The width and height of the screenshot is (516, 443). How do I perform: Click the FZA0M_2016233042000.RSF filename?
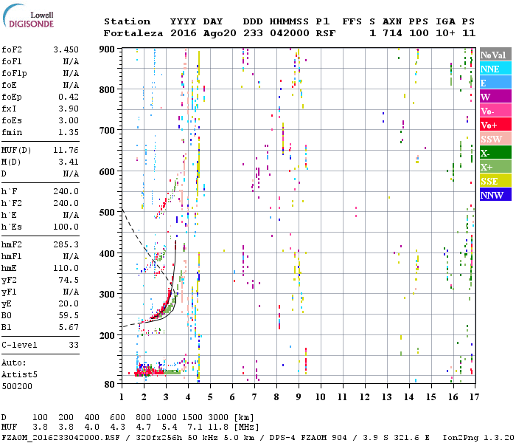[60, 438]
